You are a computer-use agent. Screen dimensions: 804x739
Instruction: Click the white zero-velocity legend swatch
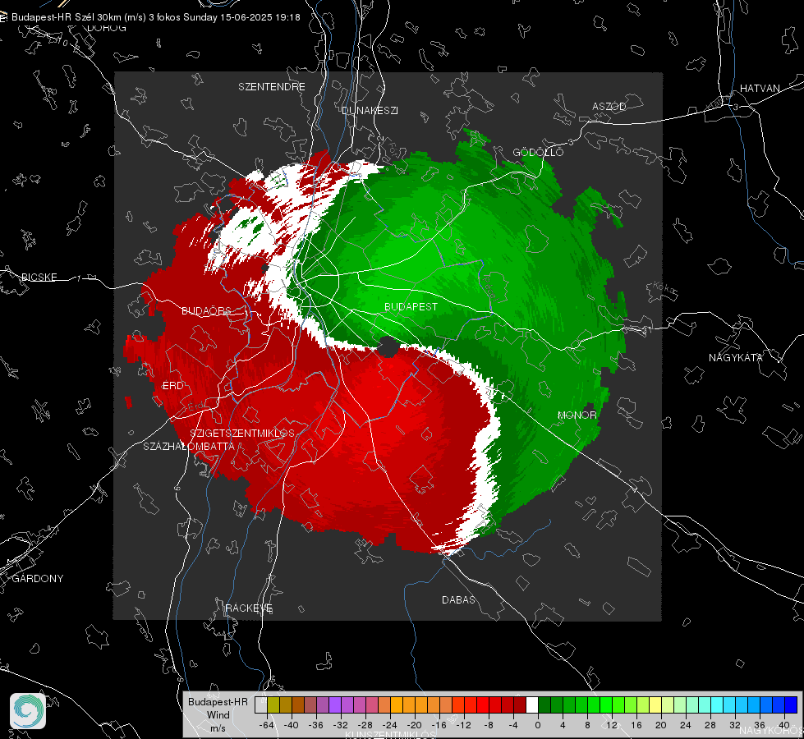(532, 705)
